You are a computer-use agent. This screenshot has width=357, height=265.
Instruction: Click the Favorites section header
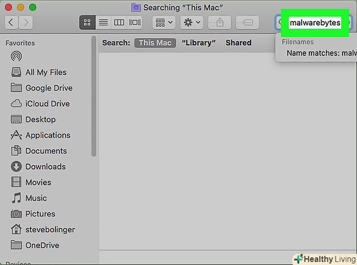20,43
